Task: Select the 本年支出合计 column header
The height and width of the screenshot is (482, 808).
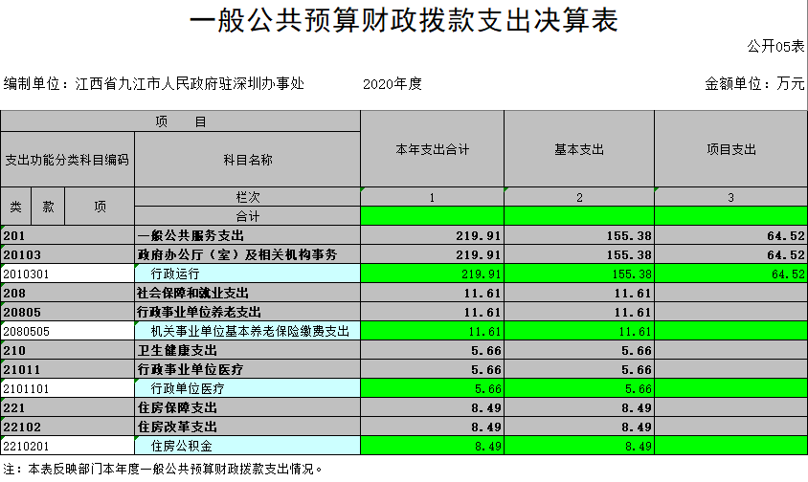Action: (x=432, y=150)
